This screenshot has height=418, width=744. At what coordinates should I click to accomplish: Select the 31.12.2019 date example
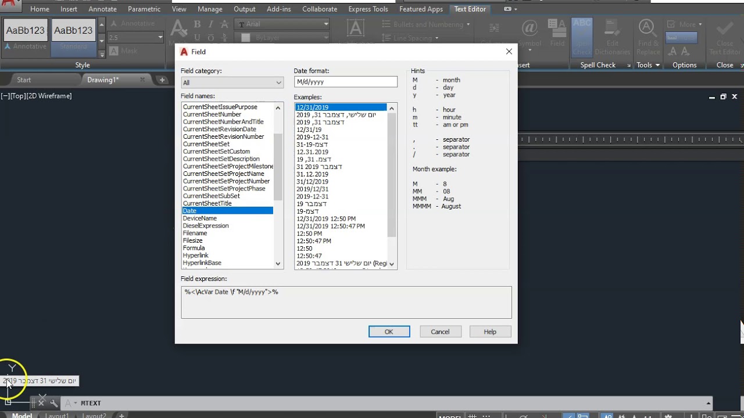click(312, 174)
